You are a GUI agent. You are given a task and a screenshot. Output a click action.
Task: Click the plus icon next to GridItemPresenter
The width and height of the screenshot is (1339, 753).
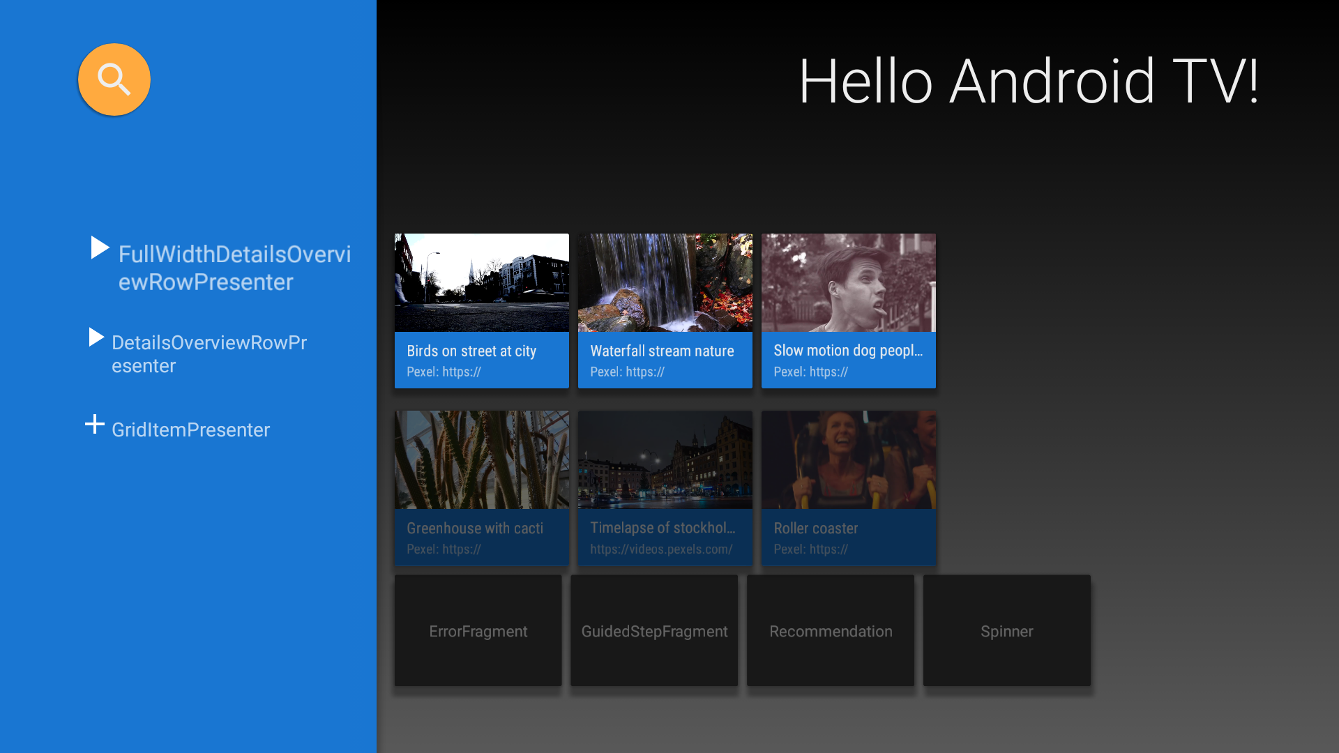click(94, 424)
